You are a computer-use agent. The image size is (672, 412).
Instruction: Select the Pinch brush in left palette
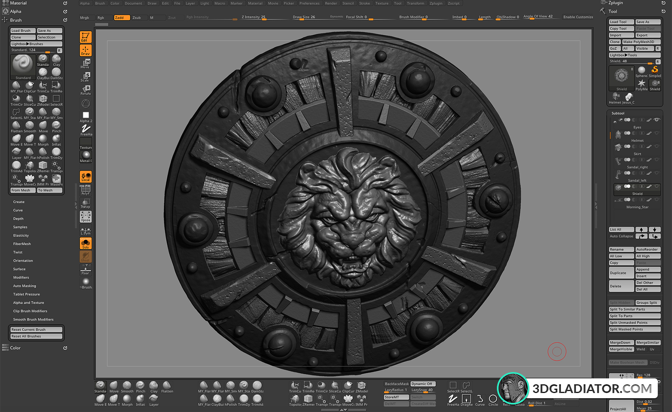click(x=57, y=127)
